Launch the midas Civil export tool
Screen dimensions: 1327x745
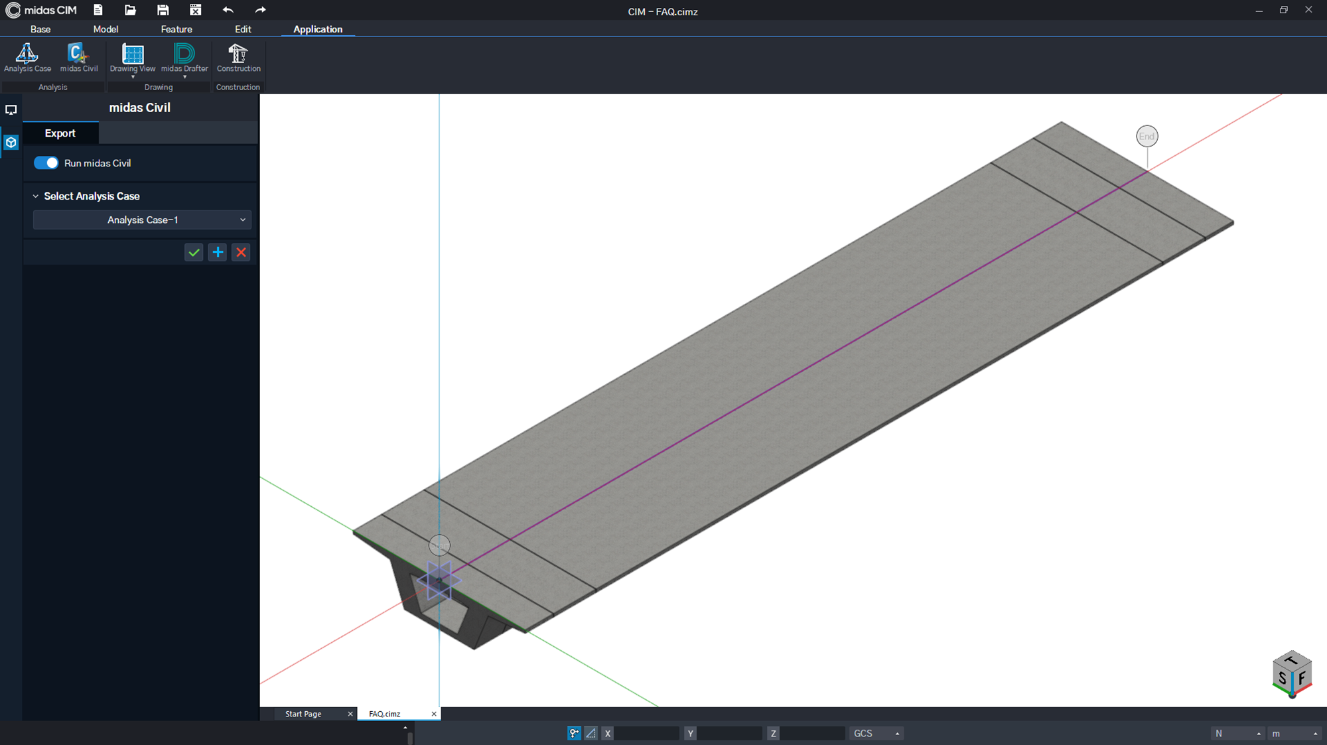tap(79, 58)
